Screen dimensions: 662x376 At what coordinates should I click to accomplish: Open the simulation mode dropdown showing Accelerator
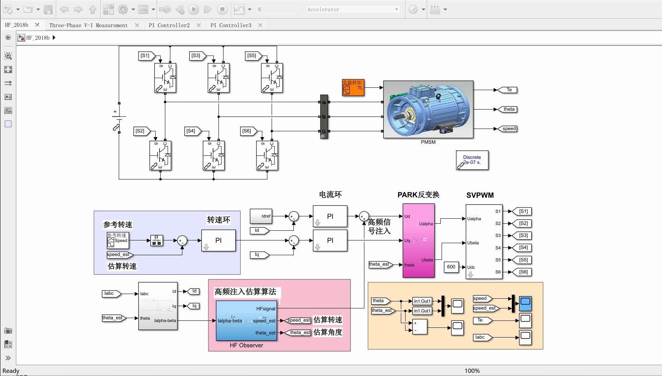(397, 9)
